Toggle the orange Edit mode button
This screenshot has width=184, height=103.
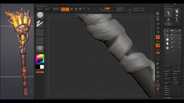(x=63, y=9)
